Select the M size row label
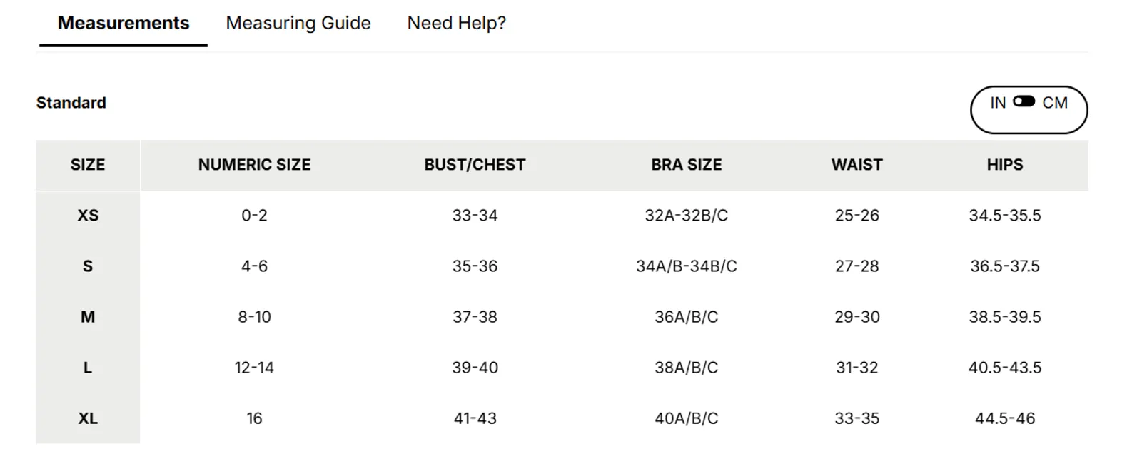Image resolution: width=1142 pixels, height=469 pixels. 88,317
